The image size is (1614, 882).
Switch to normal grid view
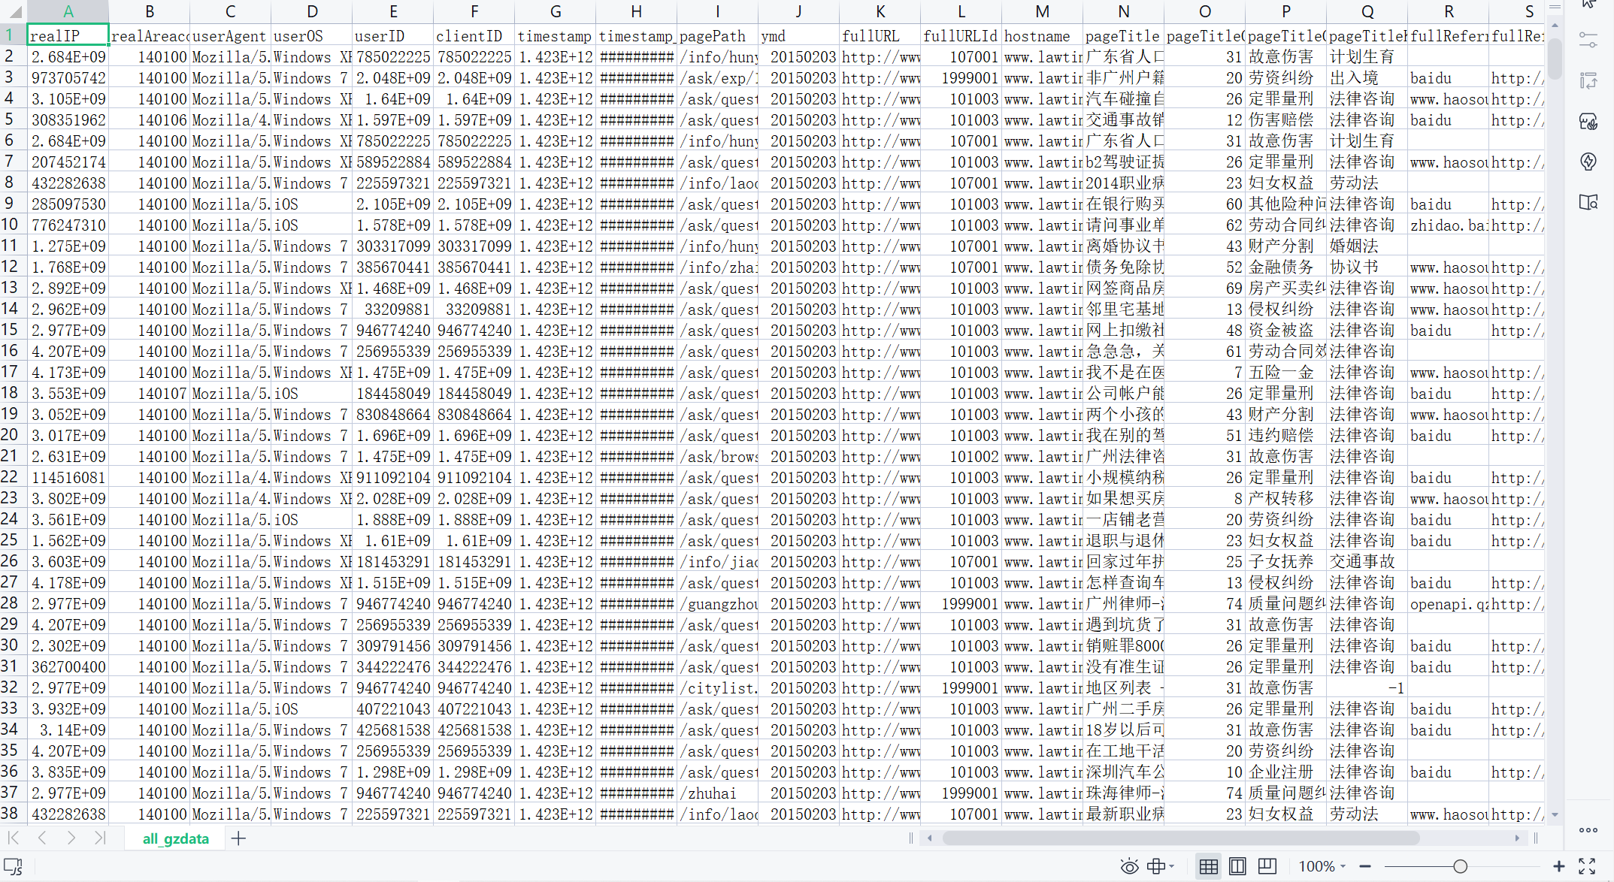[1208, 866]
